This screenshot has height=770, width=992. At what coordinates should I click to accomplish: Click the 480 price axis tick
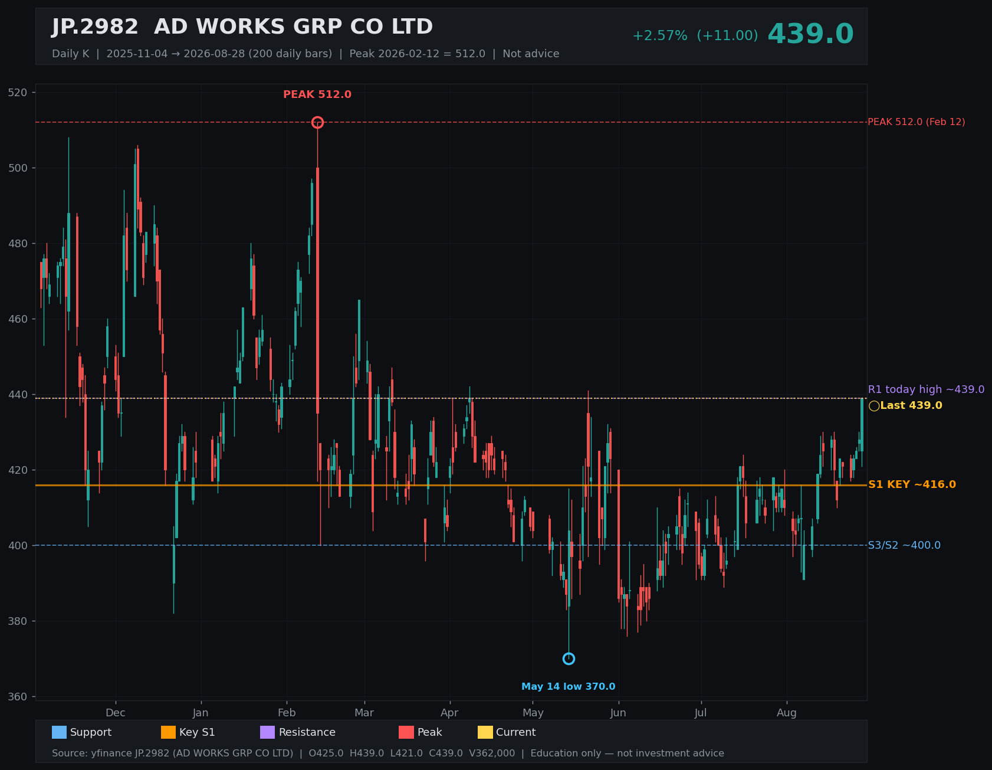[x=18, y=244]
